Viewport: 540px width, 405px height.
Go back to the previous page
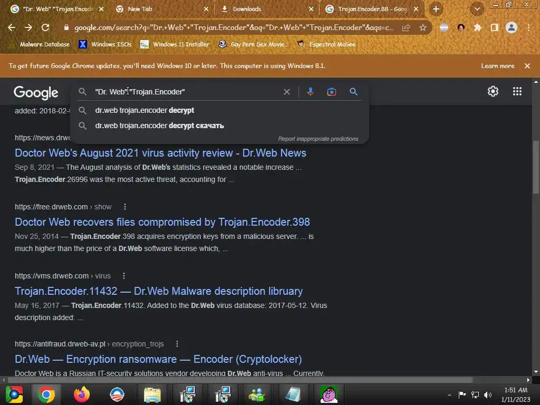click(12, 27)
